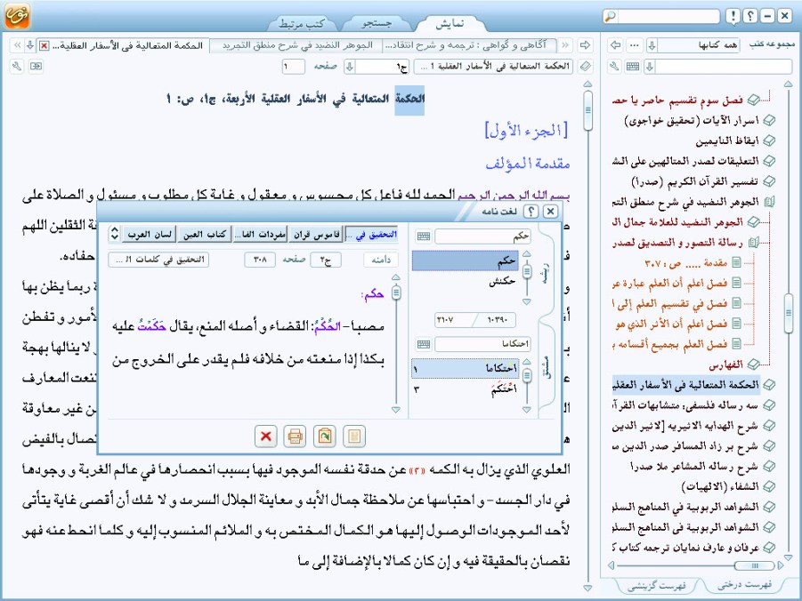This screenshot has height=601, width=802.
Task: Open help question mark in title bar
Action: [750, 16]
